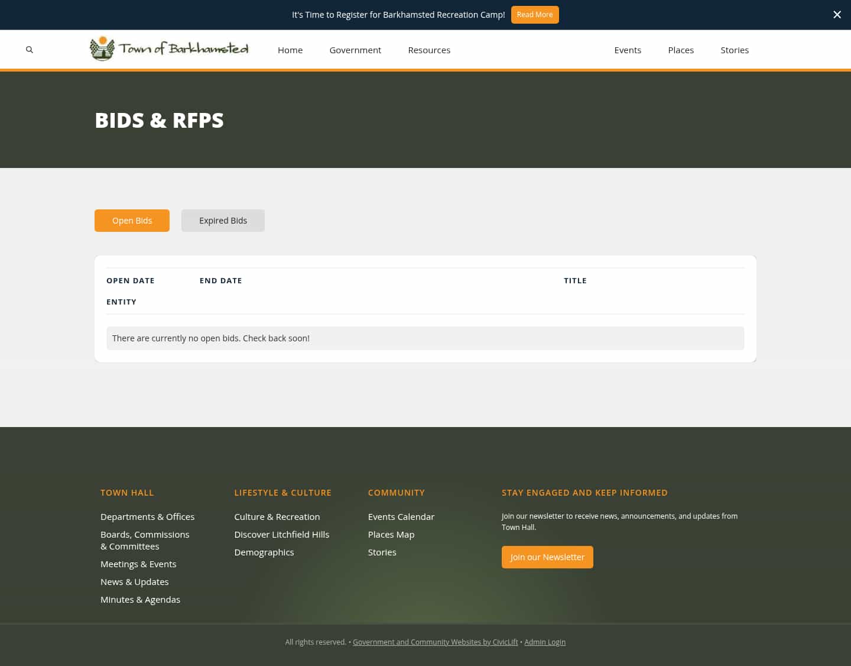
Task: Navigate to the Home menu item
Action: click(290, 50)
